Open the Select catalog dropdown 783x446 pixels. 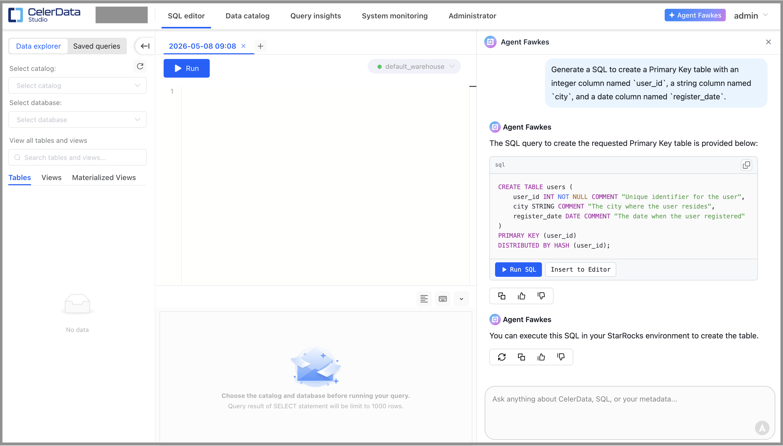77,85
